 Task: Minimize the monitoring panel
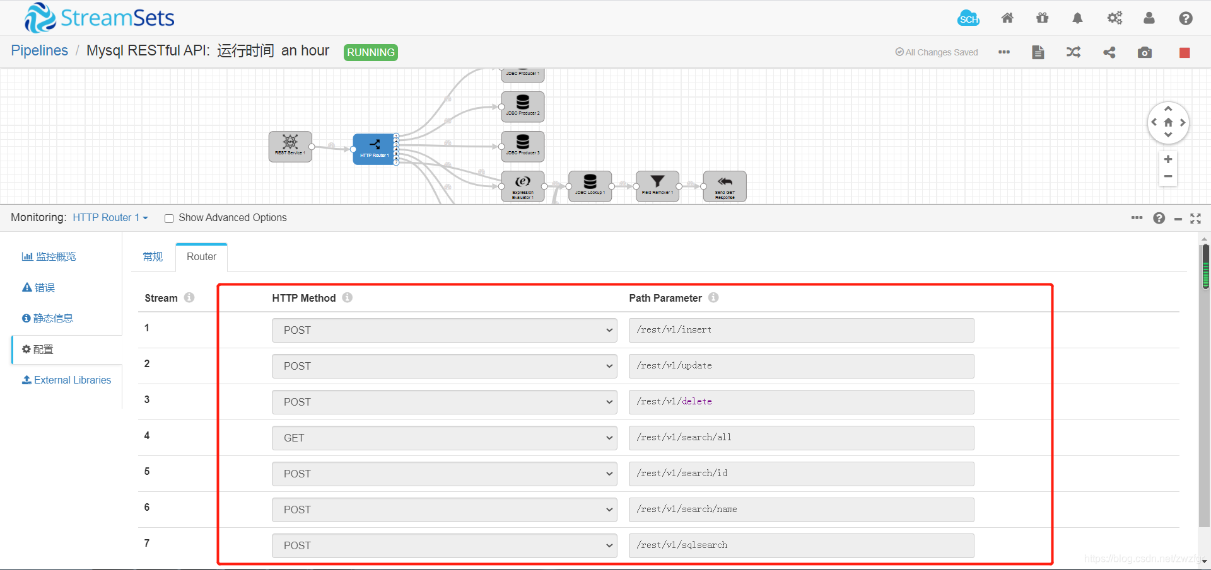(x=1178, y=219)
